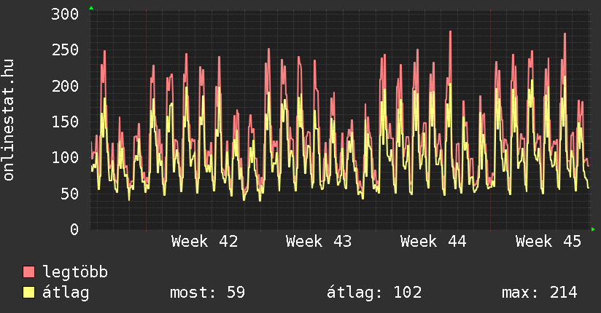Select the Week 42 axis label

point(204,242)
